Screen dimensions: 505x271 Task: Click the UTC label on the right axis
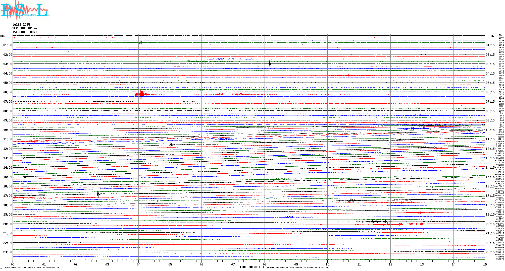coord(491,36)
